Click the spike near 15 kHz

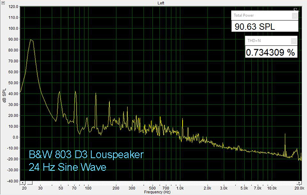tap(285, 135)
